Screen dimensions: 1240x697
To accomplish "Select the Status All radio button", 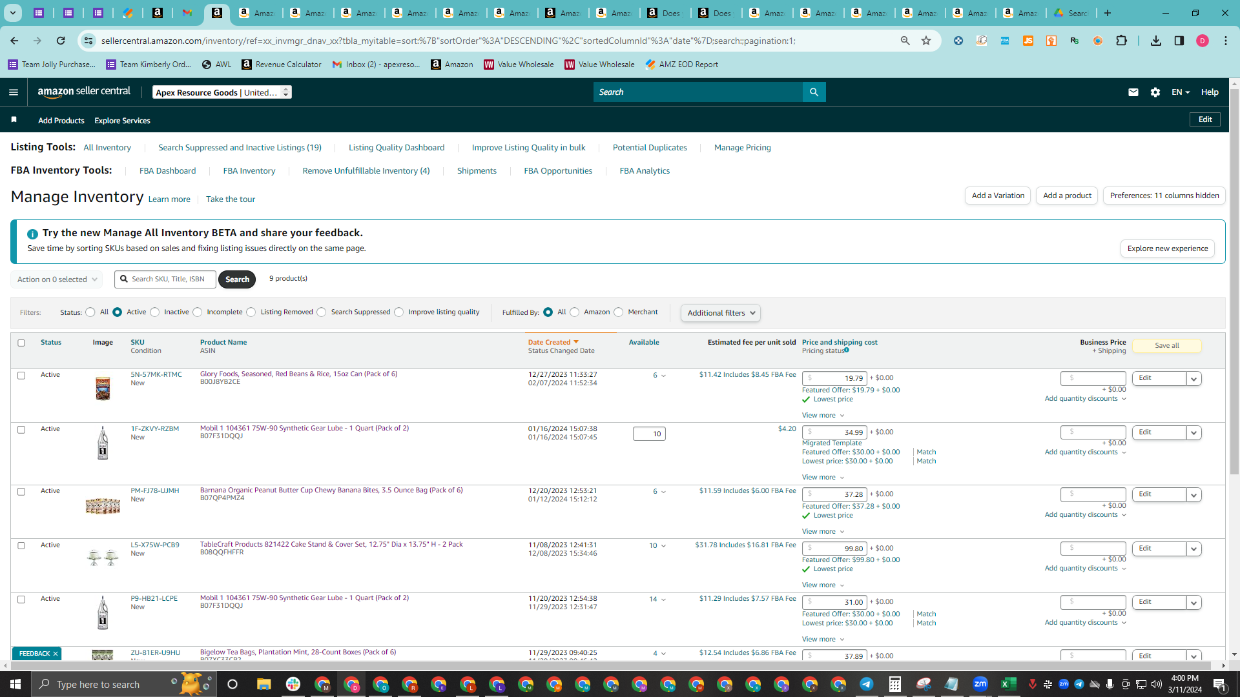I will (90, 312).
